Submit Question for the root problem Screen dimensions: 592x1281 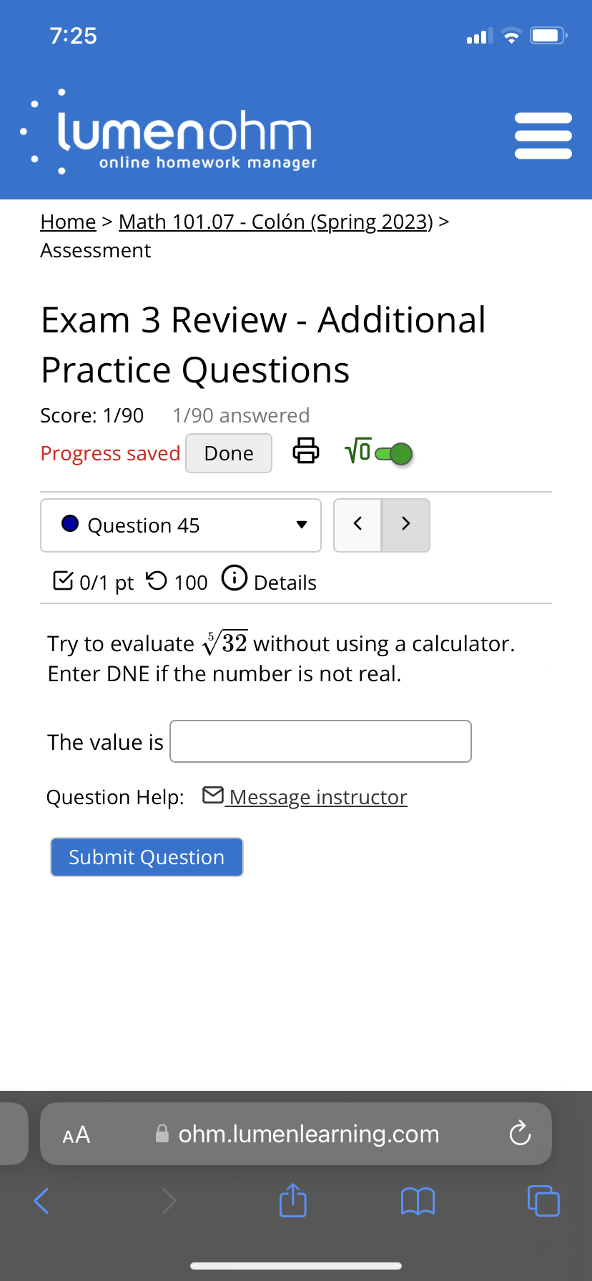pos(146,856)
